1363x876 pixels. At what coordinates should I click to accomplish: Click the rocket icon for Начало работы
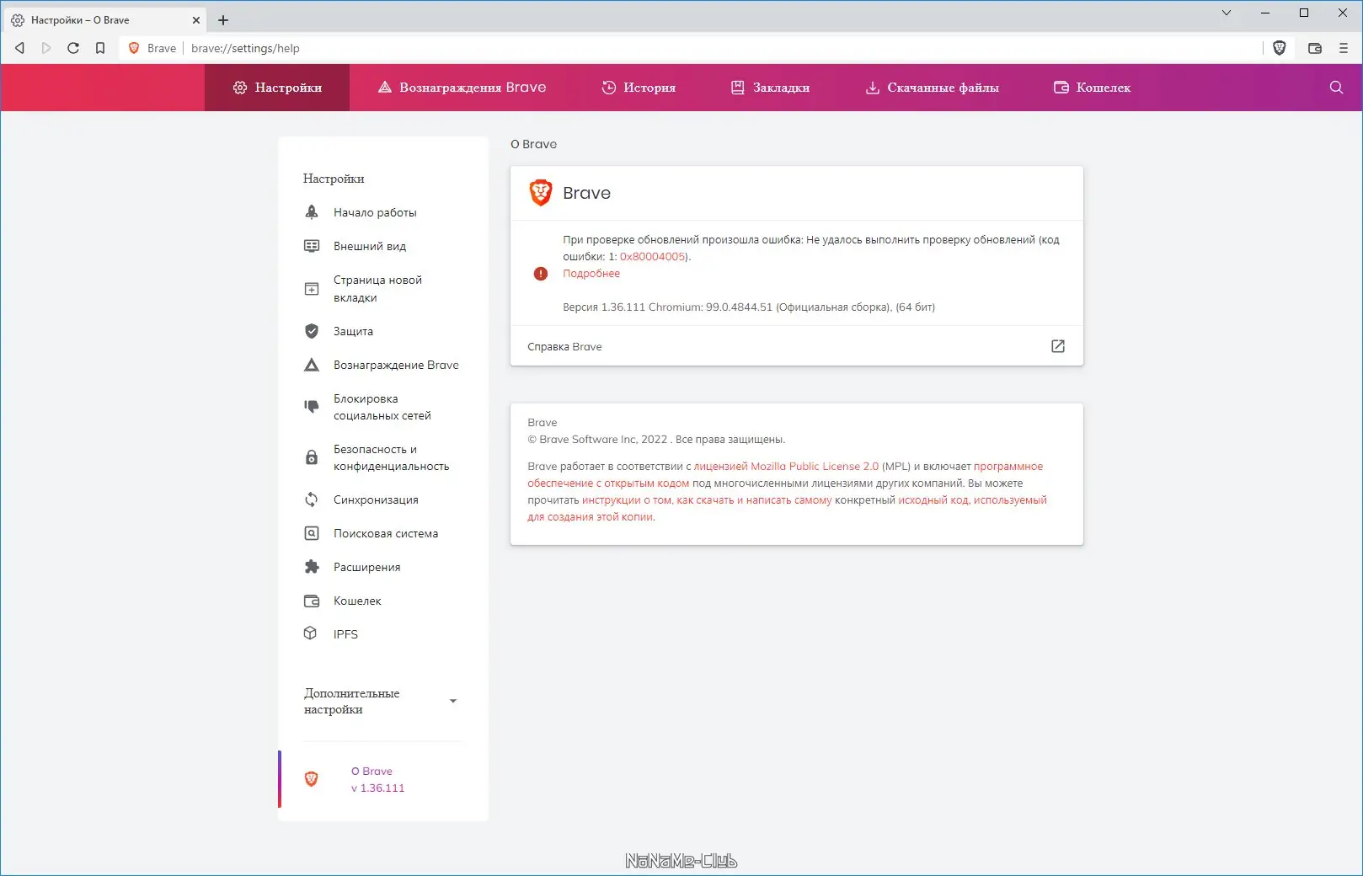coord(312,212)
